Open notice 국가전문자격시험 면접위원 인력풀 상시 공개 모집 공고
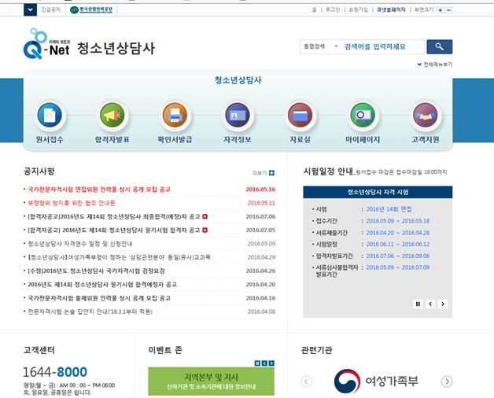Image resolution: width=494 pixels, height=398 pixels. click(x=99, y=189)
